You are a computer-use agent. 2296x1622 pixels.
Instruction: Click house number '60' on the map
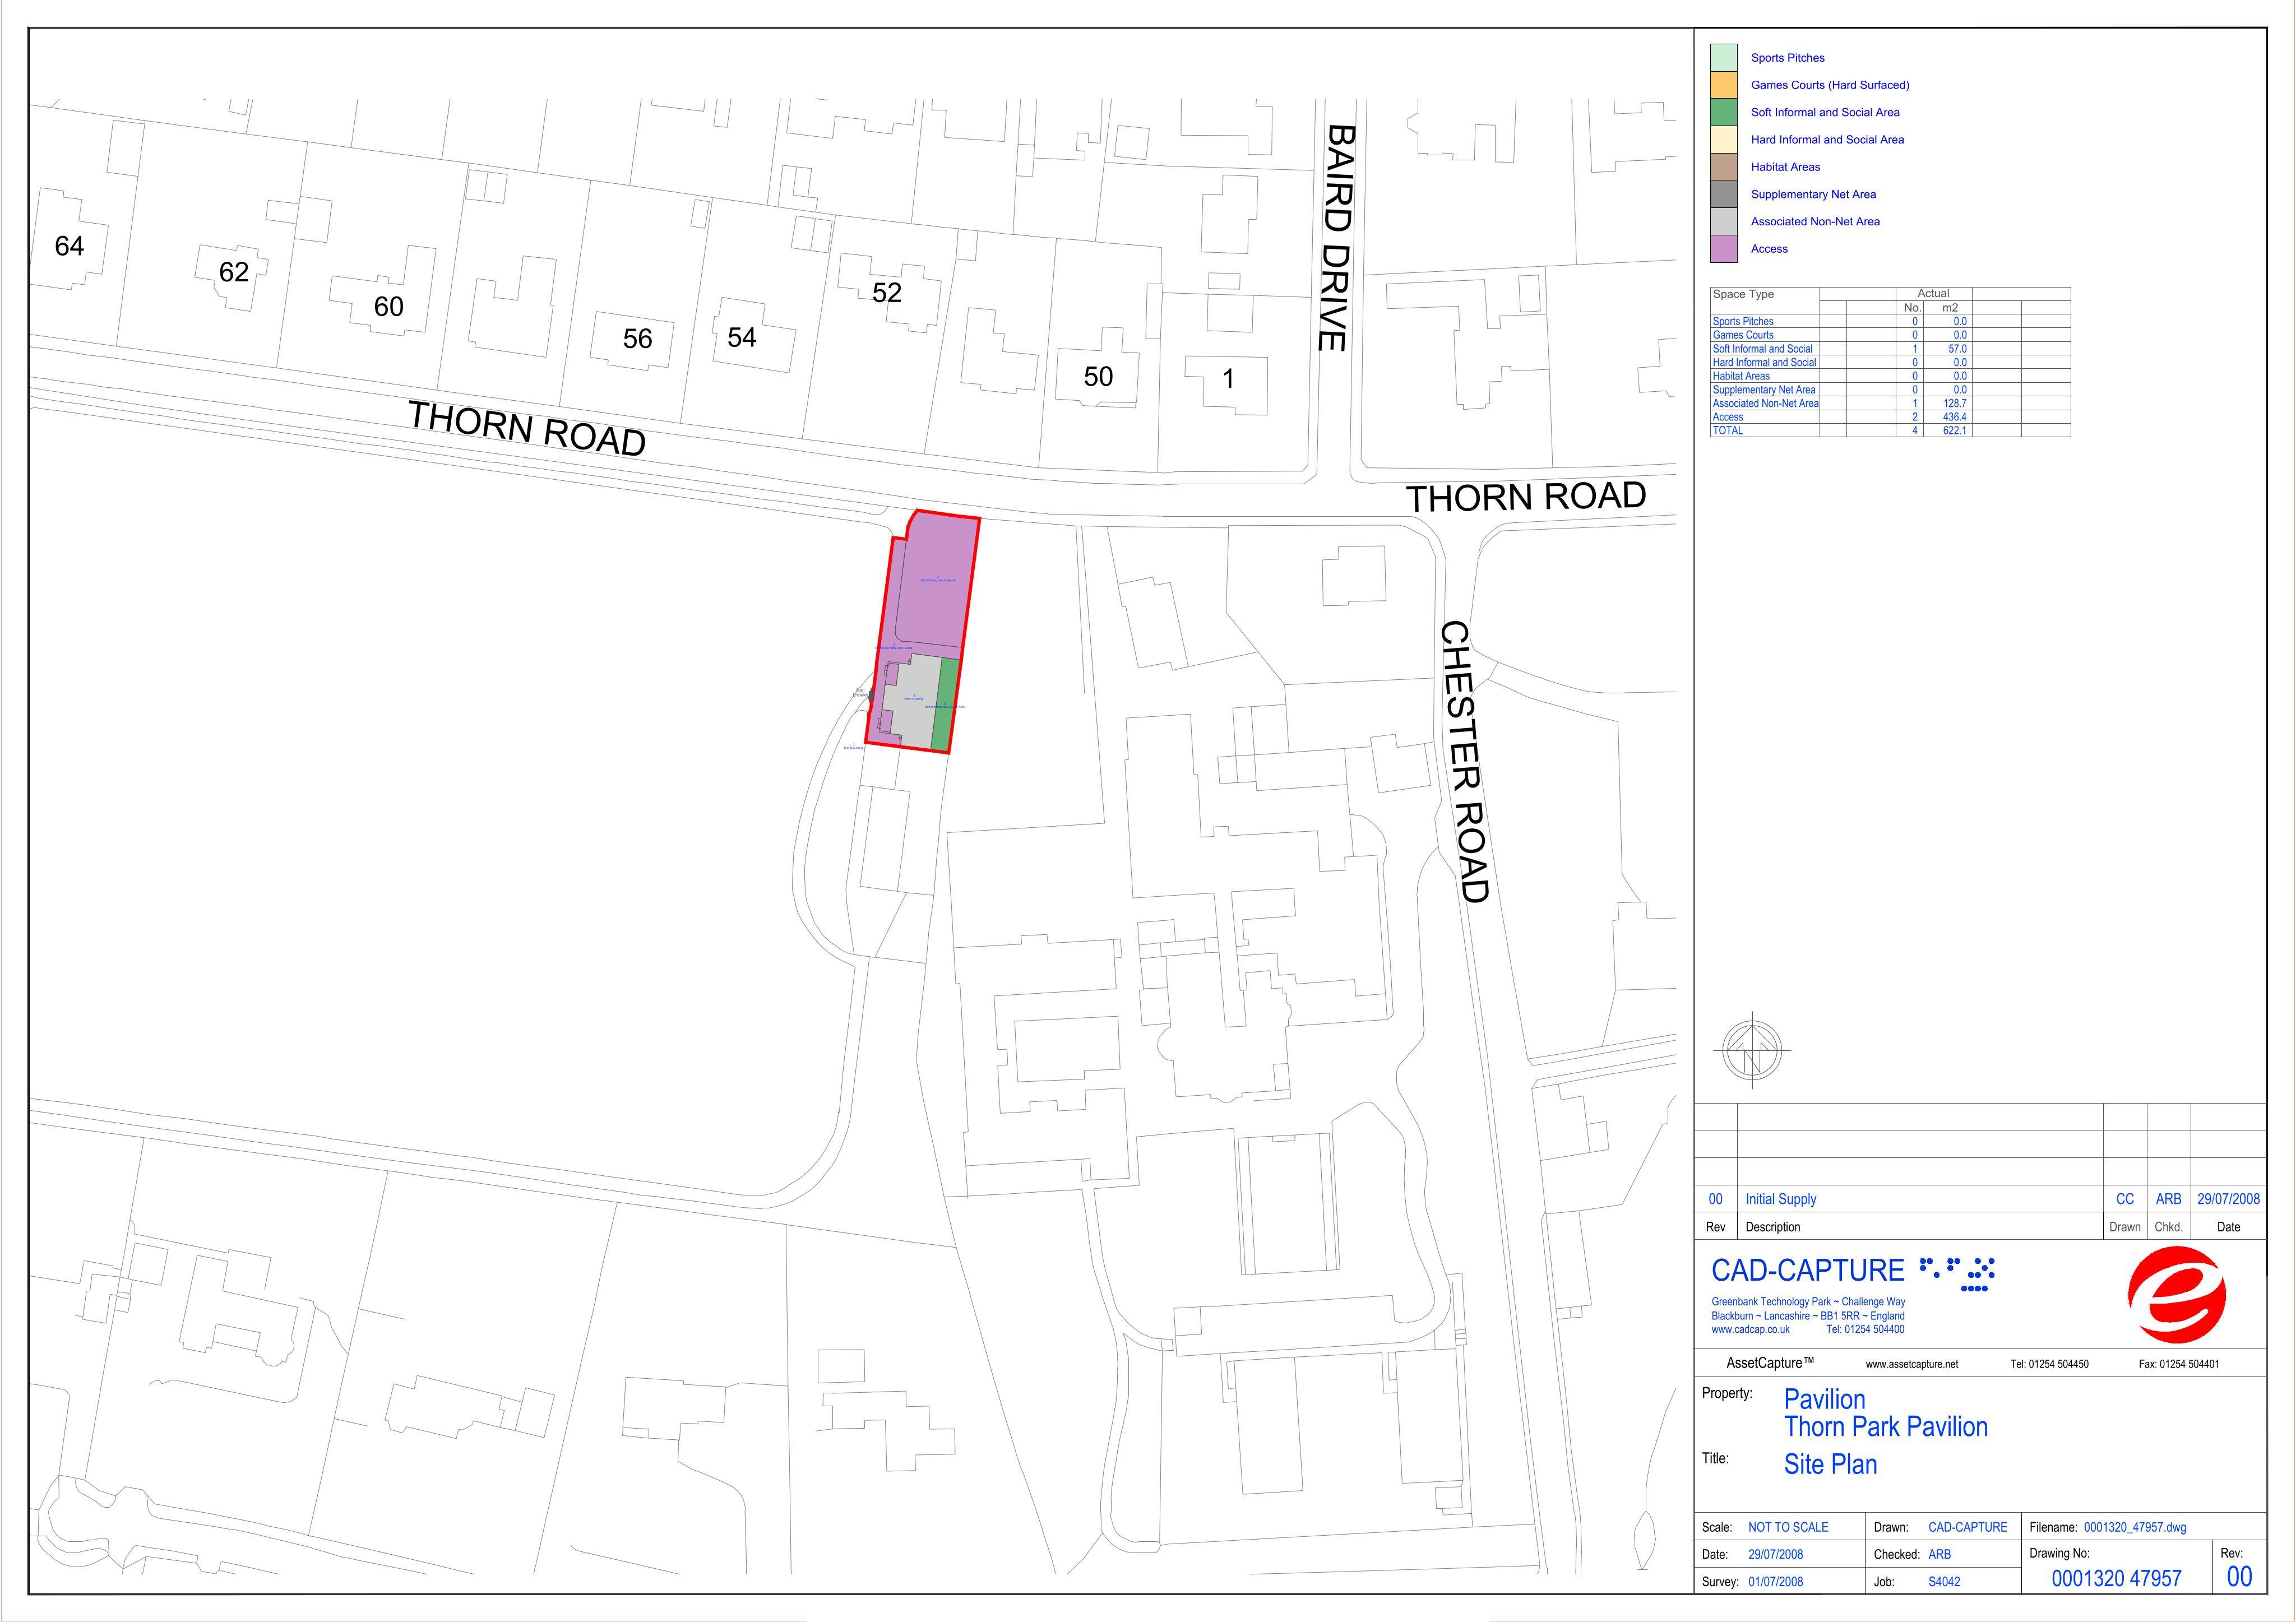tap(389, 306)
